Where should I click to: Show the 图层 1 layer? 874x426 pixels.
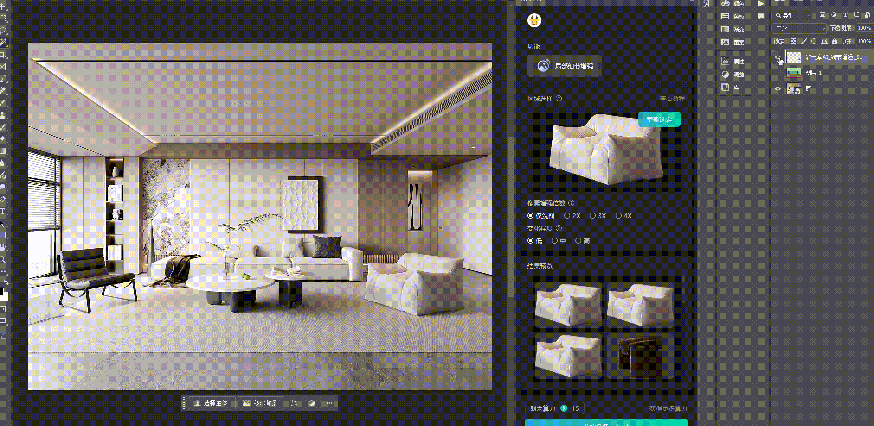pos(778,73)
